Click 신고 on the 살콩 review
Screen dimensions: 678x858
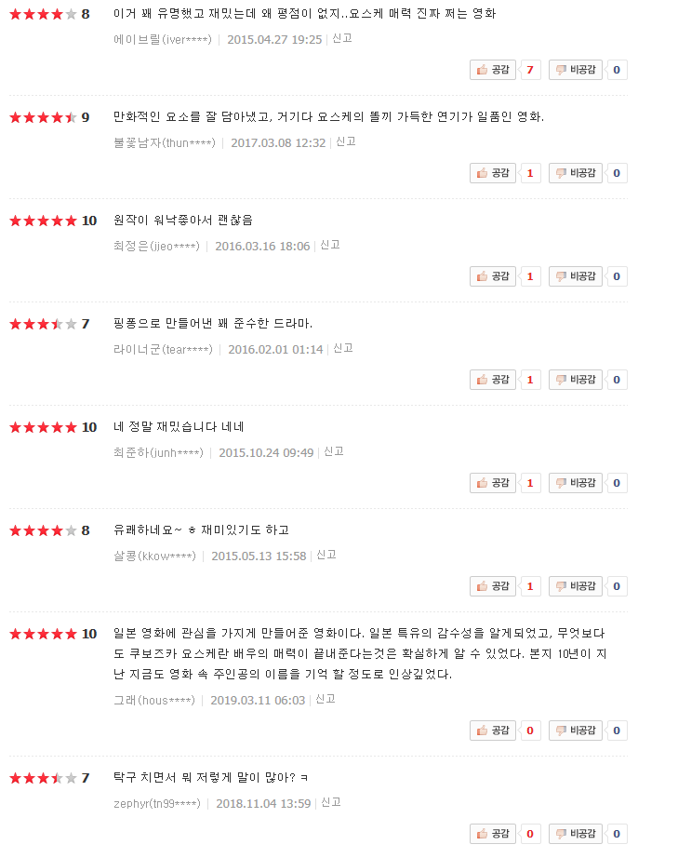point(326,555)
